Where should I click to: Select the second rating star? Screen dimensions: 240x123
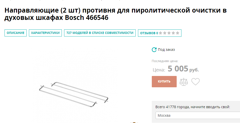click(x=165, y=33)
